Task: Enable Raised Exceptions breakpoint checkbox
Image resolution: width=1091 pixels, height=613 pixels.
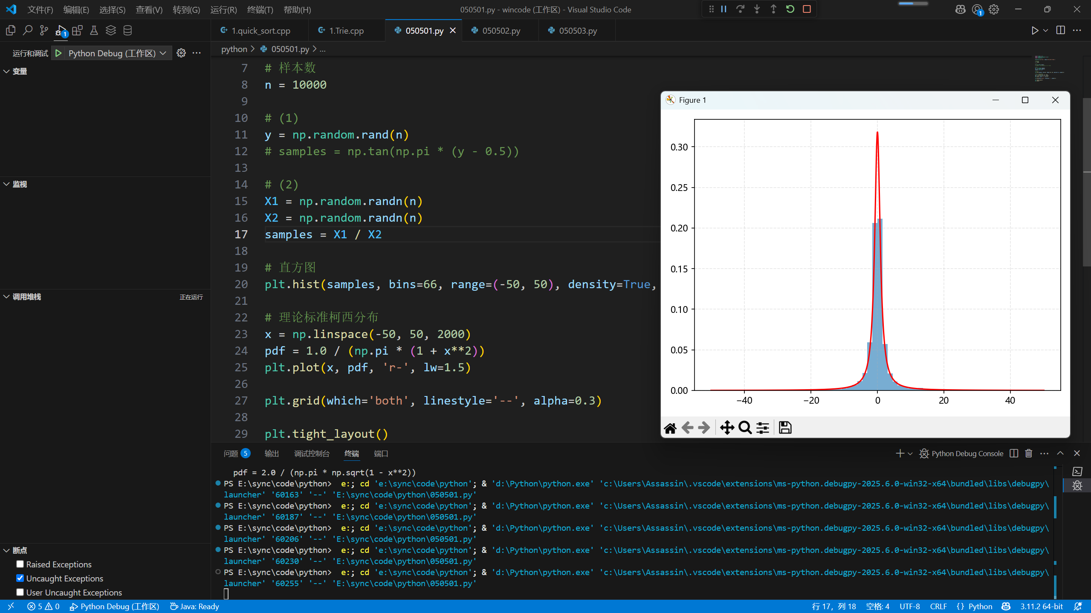Action: (20, 564)
